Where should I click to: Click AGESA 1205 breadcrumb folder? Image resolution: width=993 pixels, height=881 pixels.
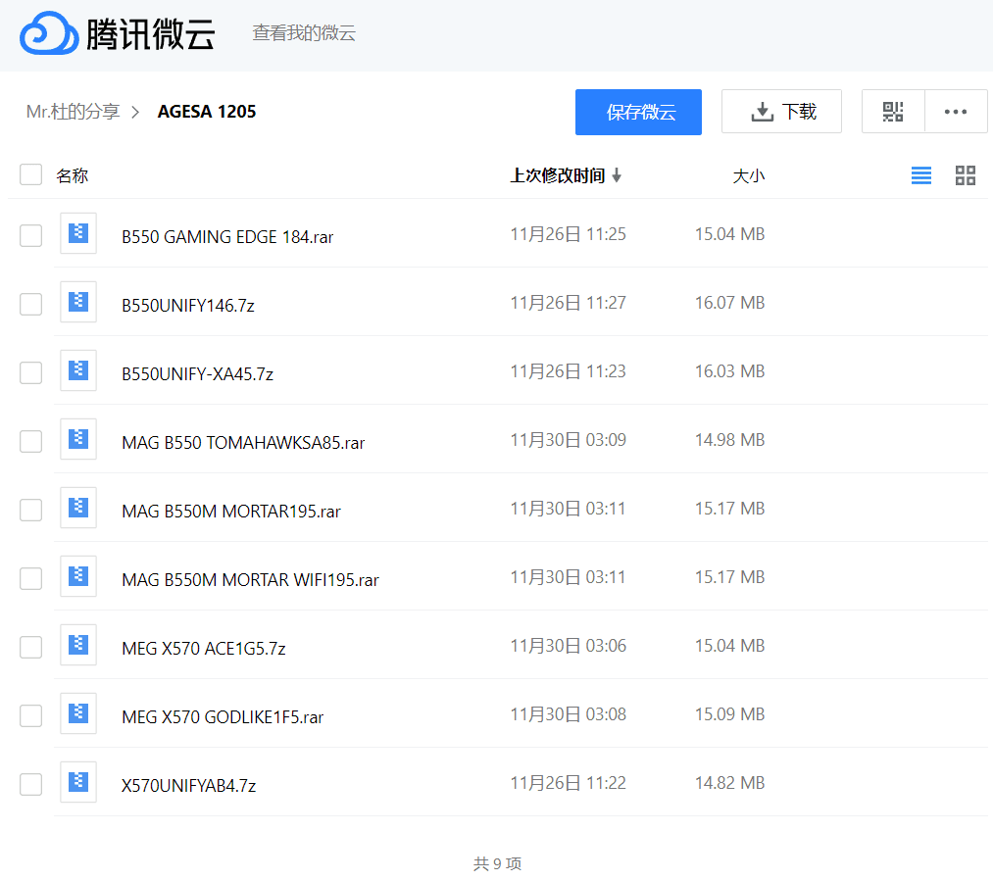(207, 112)
